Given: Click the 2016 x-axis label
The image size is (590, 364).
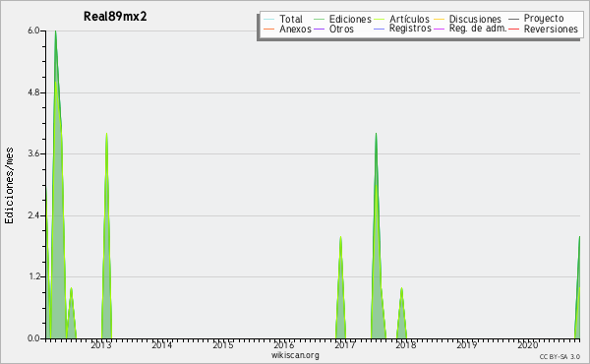Looking at the screenshot, I should pos(284,344).
